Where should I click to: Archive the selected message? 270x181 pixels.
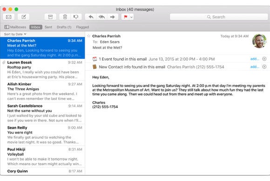pos(50,17)
